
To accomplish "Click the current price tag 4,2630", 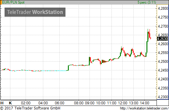I will pyautogui.click(x=163, y=39).
